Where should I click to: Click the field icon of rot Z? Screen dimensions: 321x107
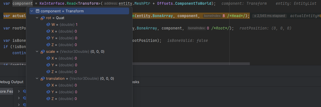pos(48,45)
